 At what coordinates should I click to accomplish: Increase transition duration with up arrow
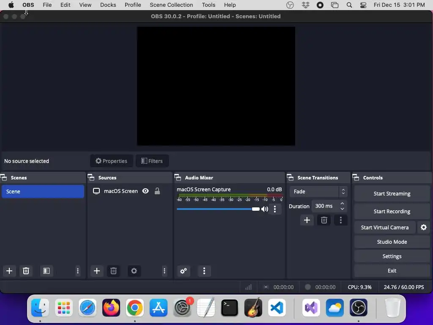tap(342, 204)
